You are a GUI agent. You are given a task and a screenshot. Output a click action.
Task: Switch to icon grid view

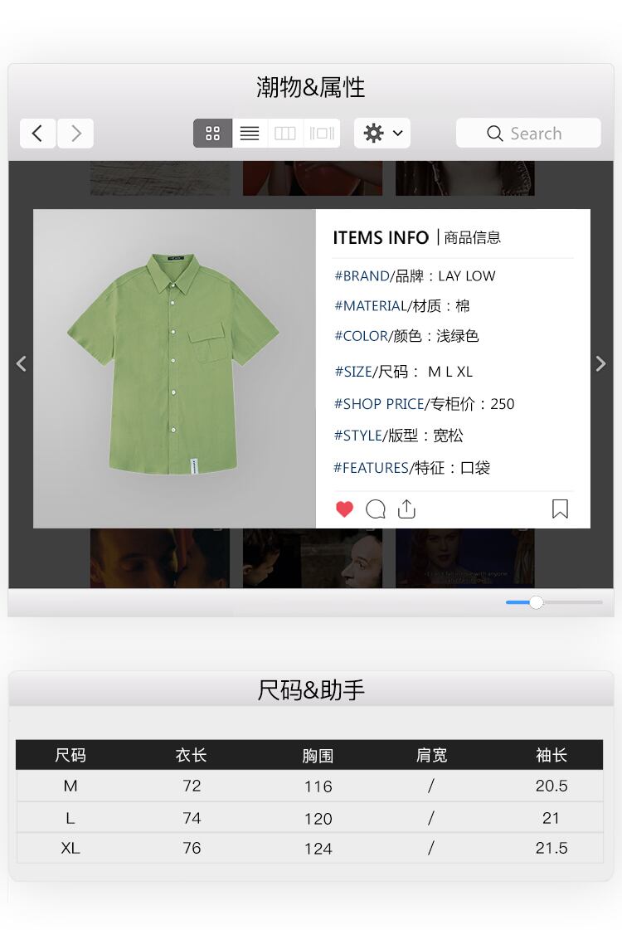tap(212, 133)
